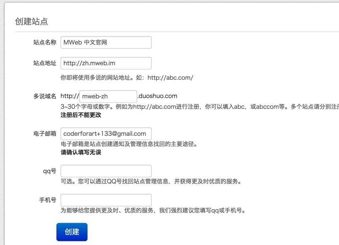The width and height of the screenshot is (339, 245).
Task: Click the bold 注册后不能更改 warning
Action: pyautogui.click(x=81, y=115)
